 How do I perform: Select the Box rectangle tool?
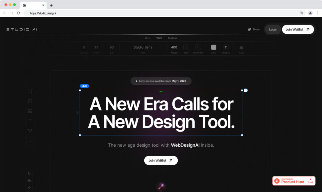coord(30,101)
